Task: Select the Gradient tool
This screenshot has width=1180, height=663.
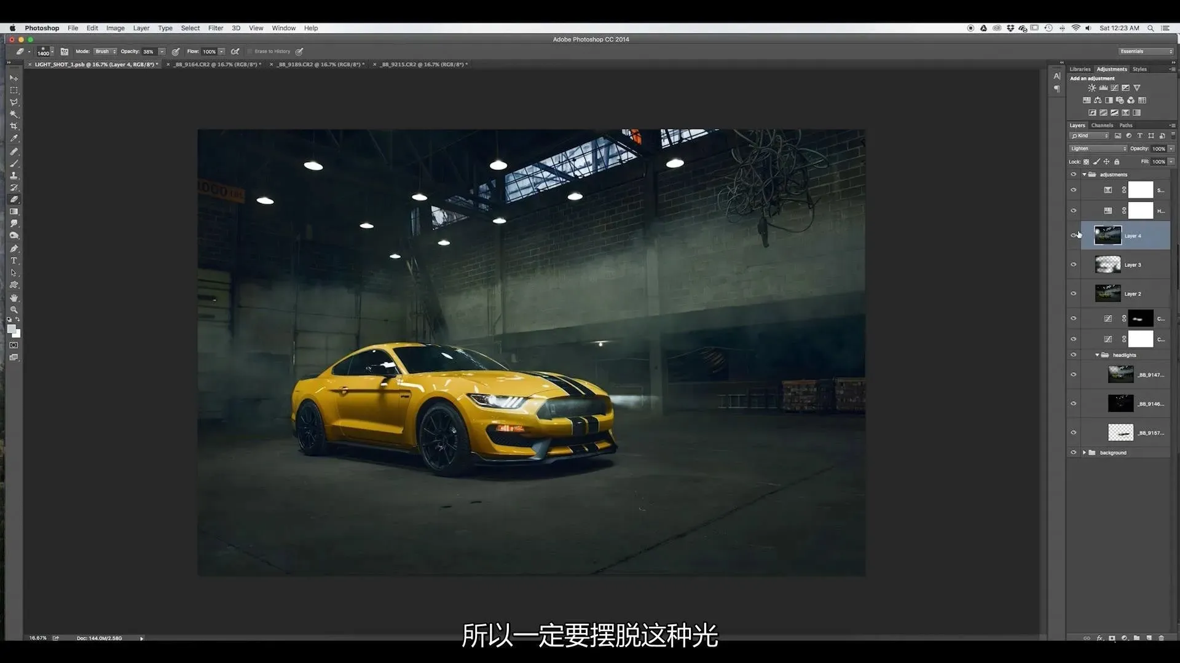Action: click(14, 212)
